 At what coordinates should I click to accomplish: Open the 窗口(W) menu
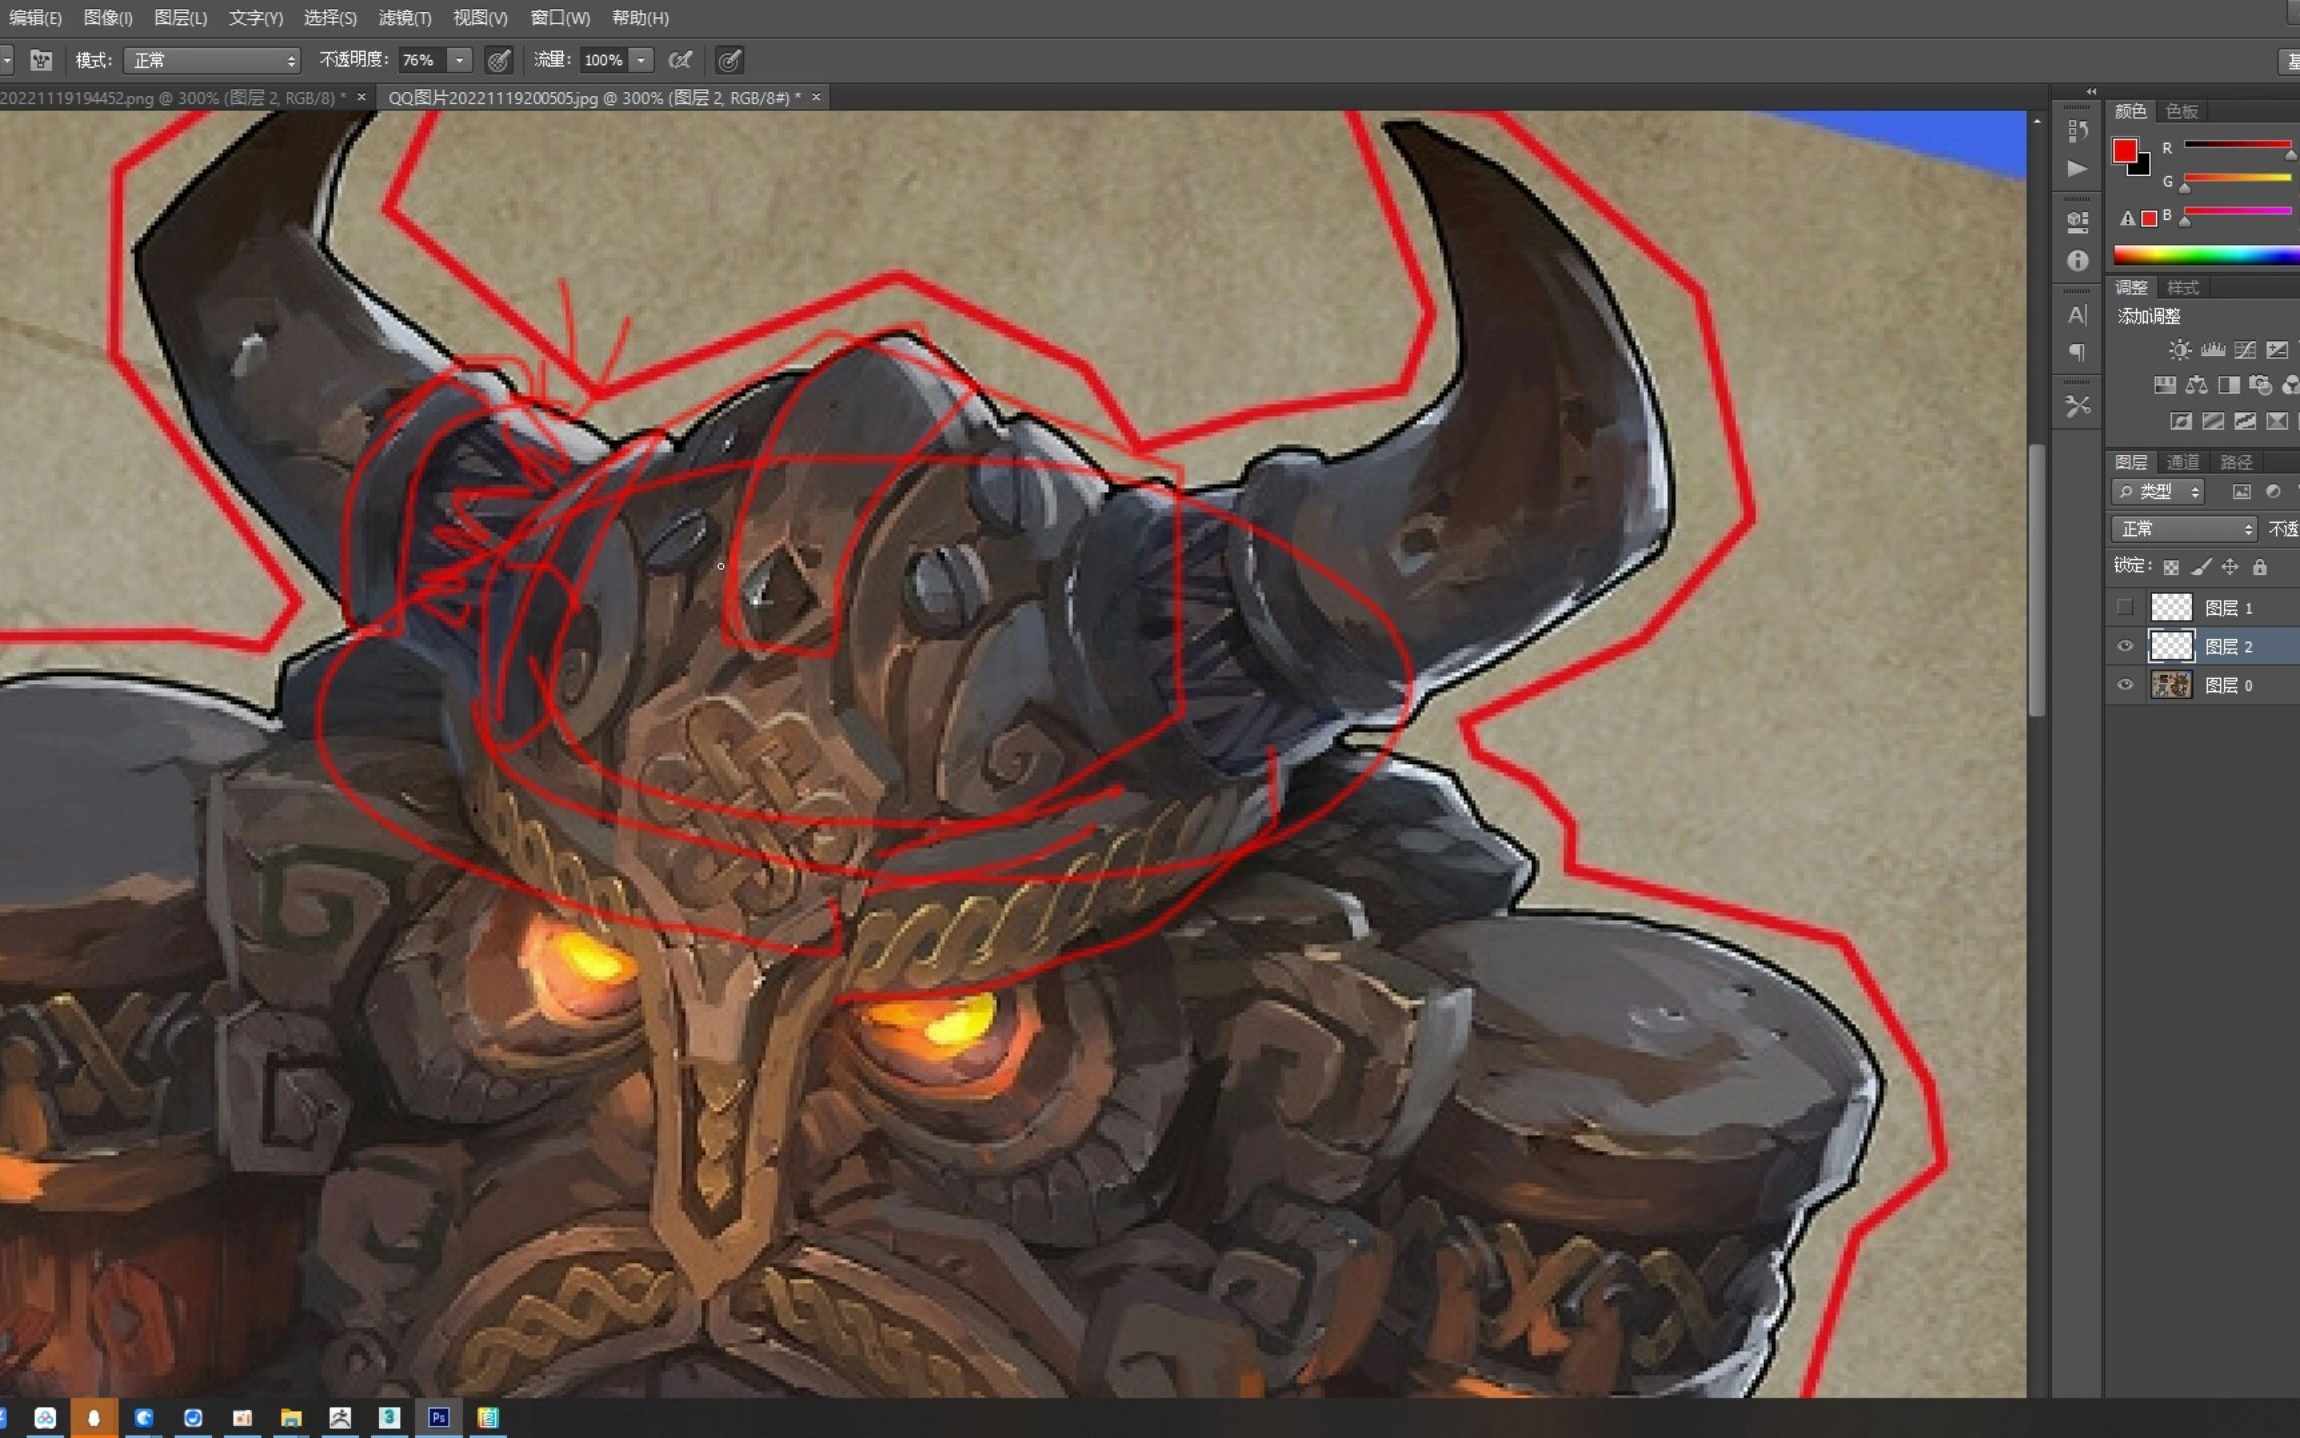point(560,18)
